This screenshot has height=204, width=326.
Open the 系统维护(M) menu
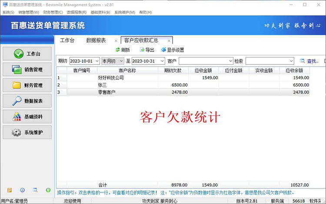[125, 12]
